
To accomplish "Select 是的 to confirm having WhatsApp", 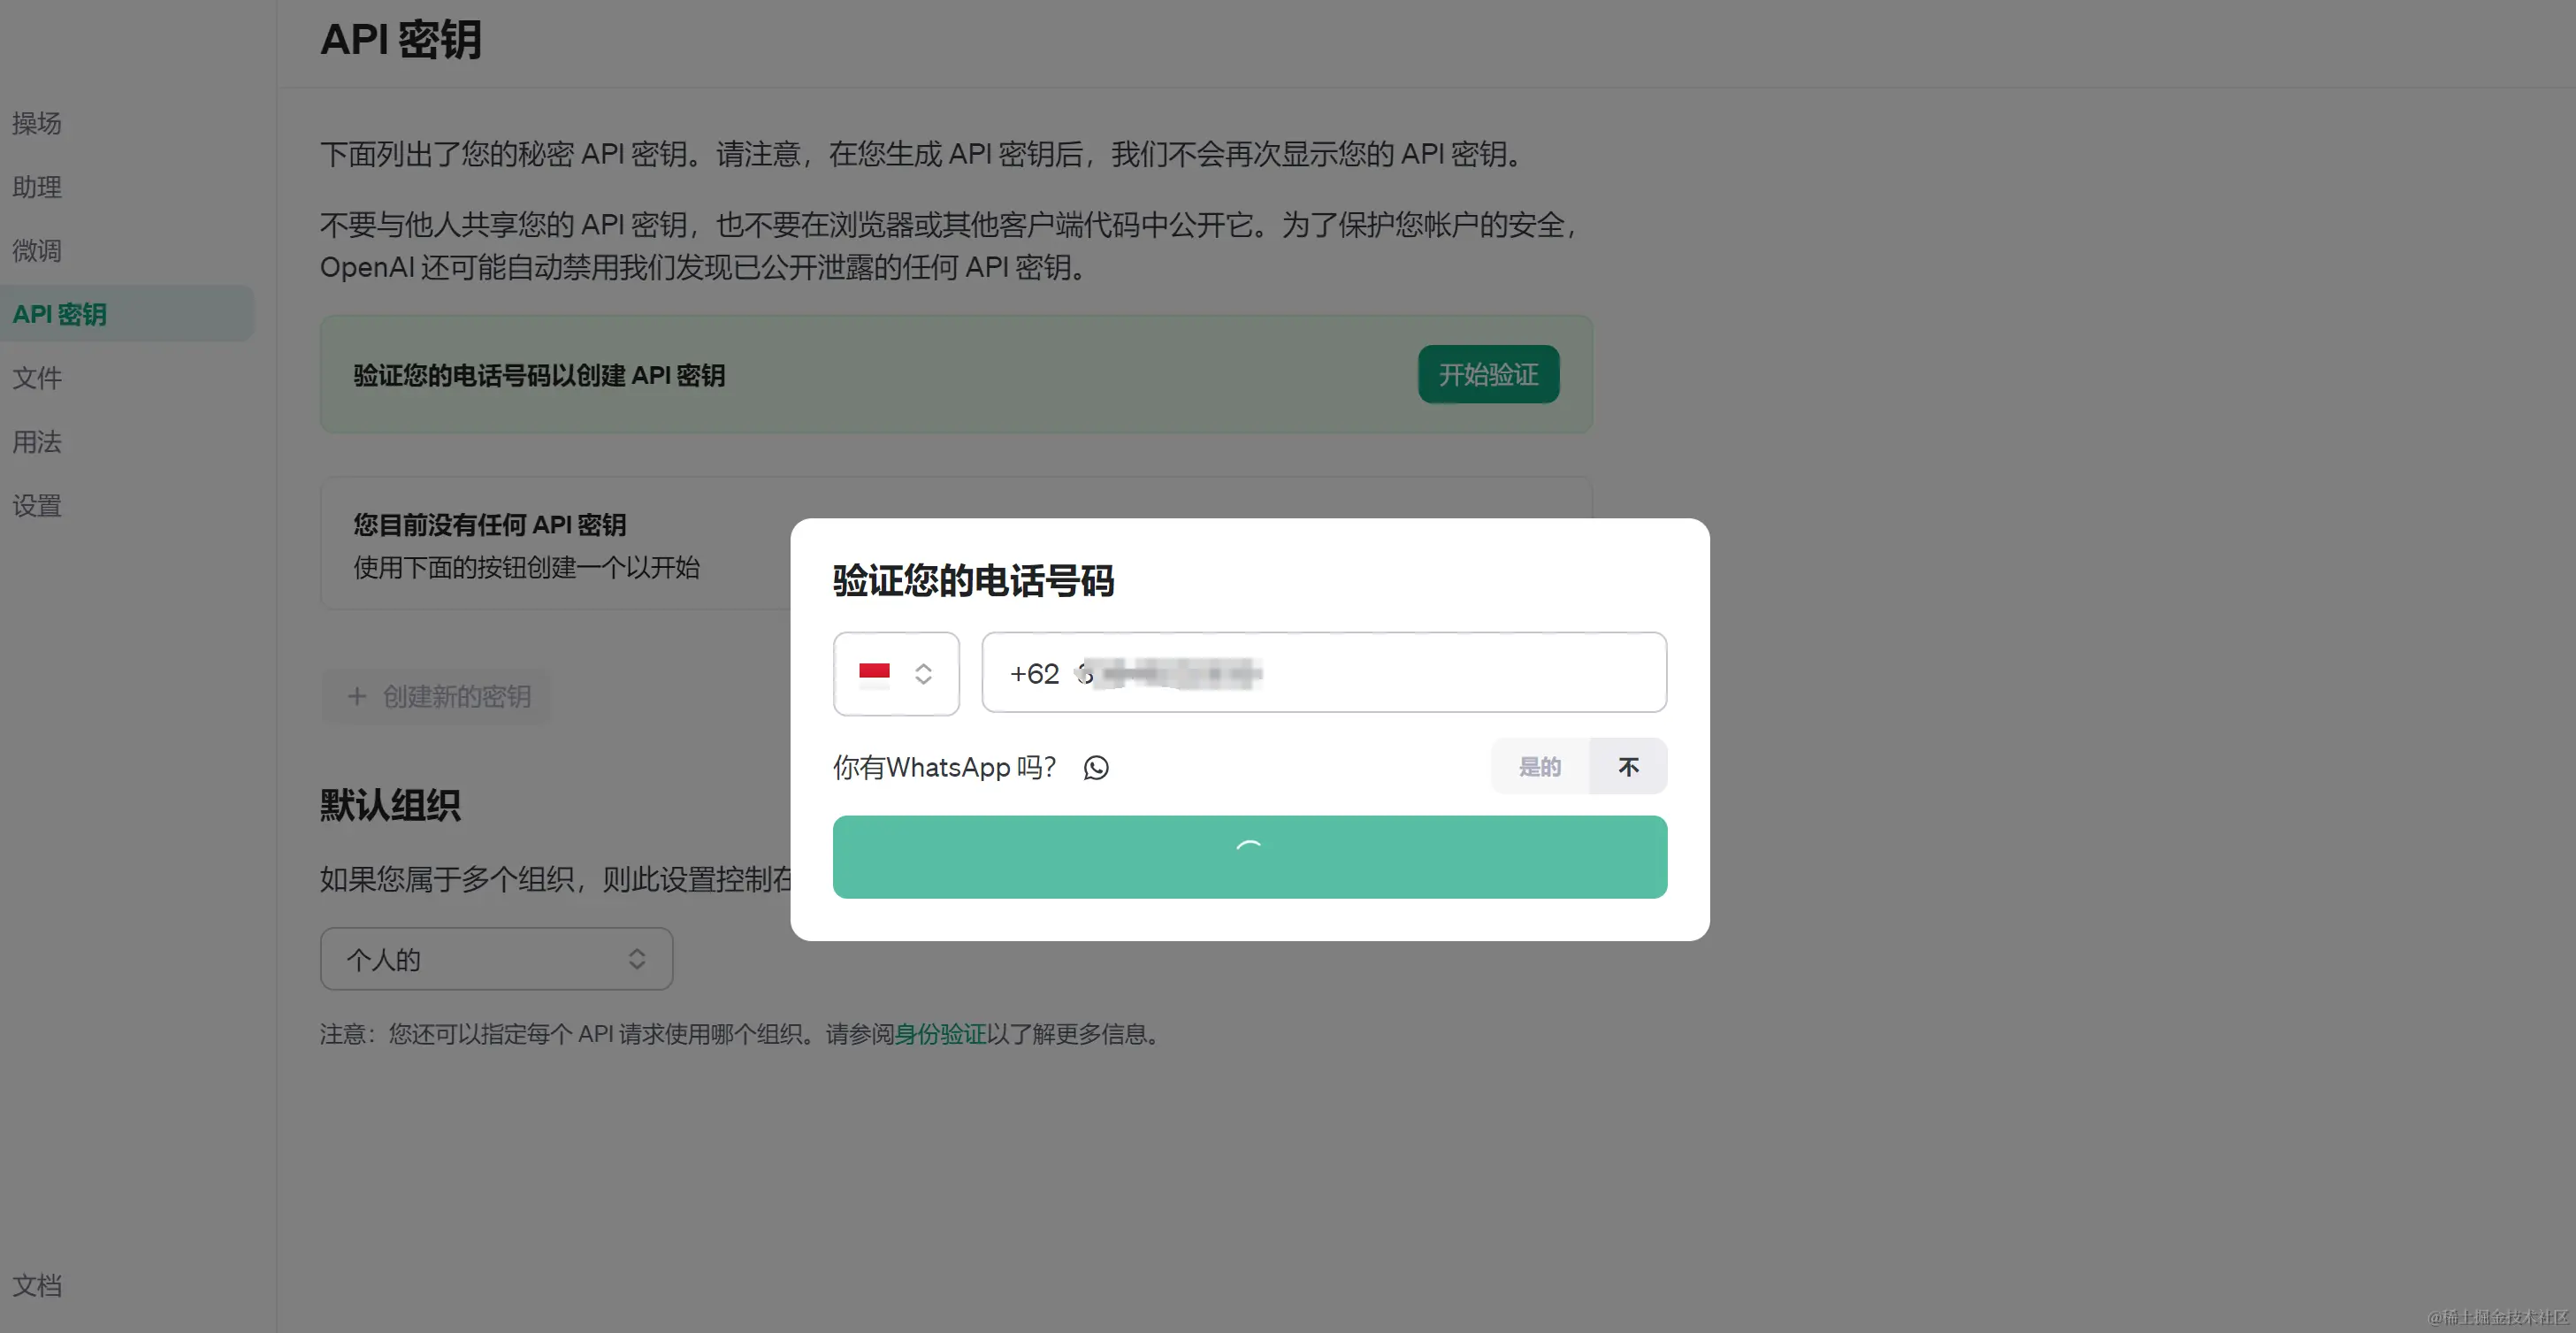I will click(1539, 766).
